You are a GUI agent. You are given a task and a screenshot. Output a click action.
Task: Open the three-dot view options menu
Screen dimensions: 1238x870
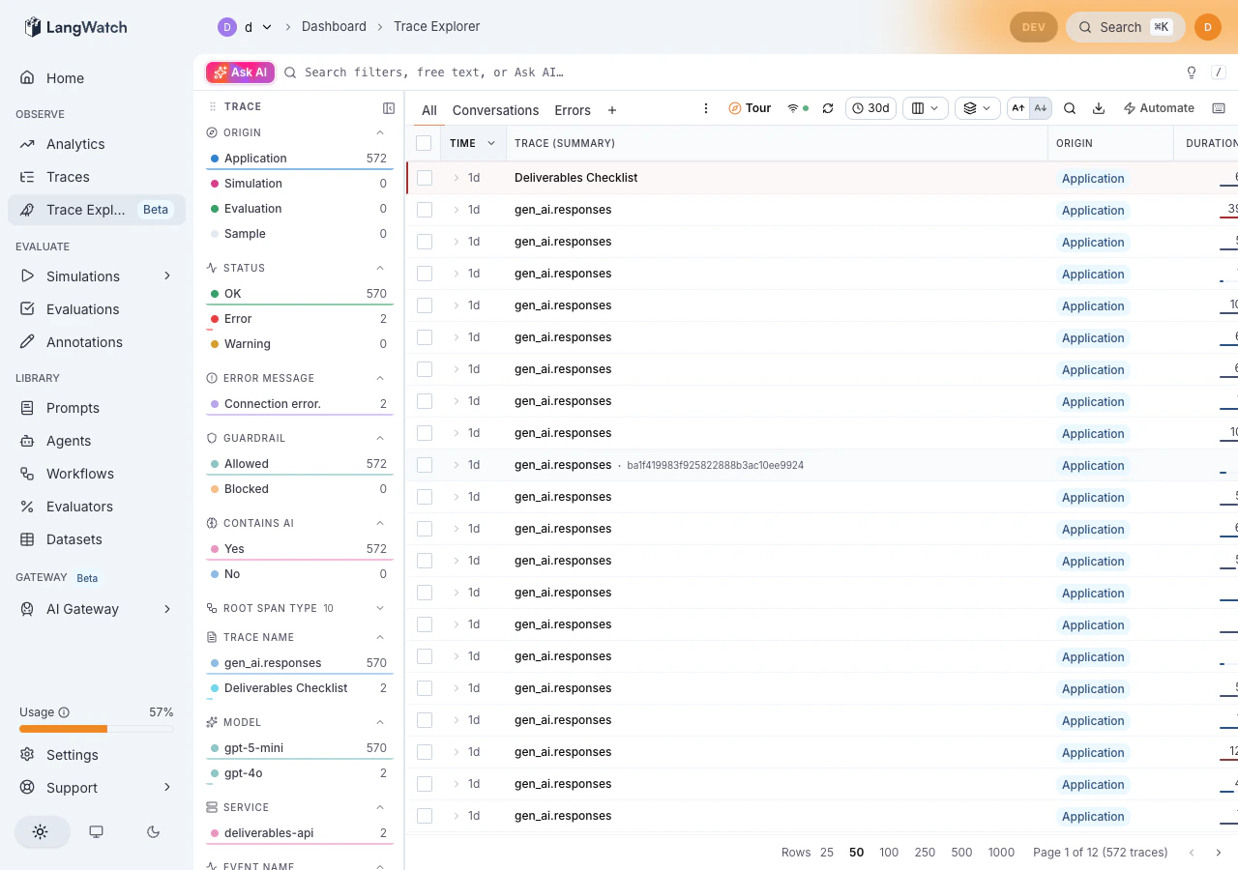(x=706, y=108)
